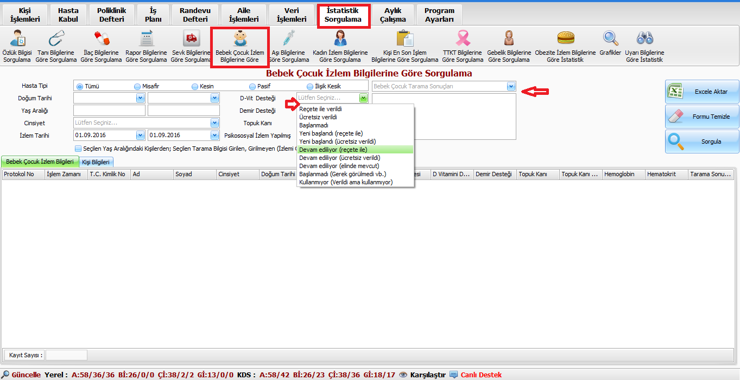This screenshot has height=380, width=740.
Task: Open Özlük Bilgisi Sorgulama icon
Action: 17,39
